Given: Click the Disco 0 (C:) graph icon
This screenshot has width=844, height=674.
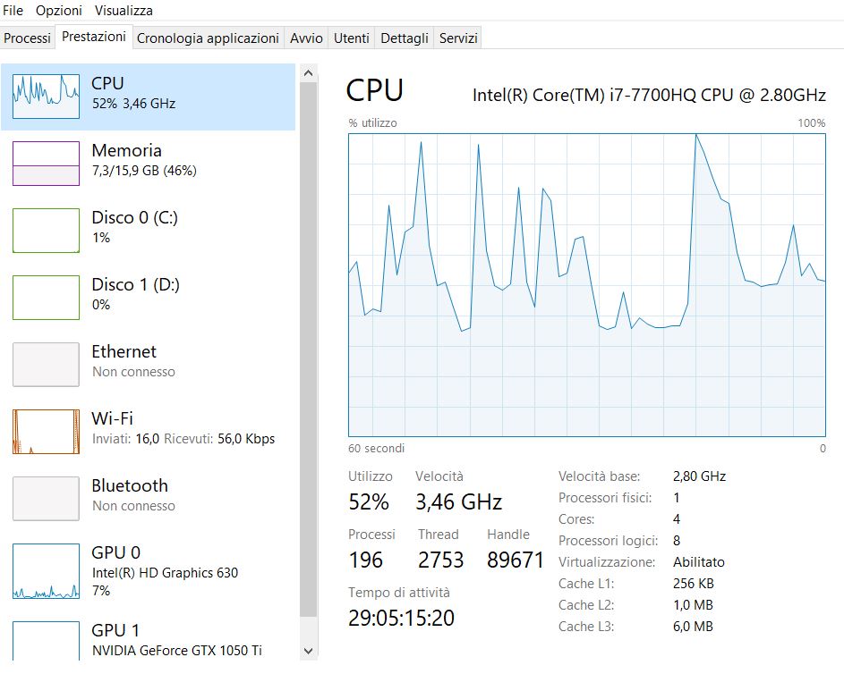Looking at the screenshot, I should pyautogui.click(x=46, y=231).
